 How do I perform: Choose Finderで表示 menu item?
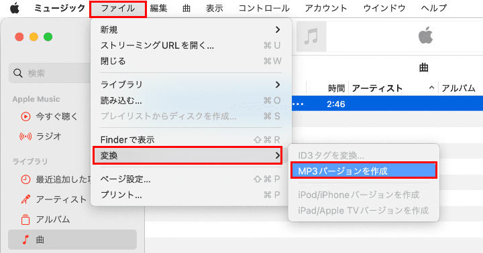[191, 140]
